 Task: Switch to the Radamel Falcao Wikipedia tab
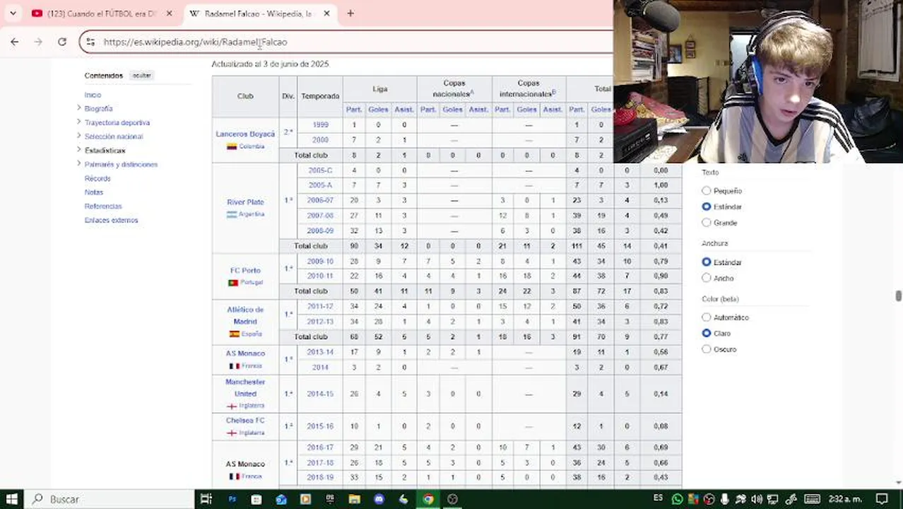point(259,13)
